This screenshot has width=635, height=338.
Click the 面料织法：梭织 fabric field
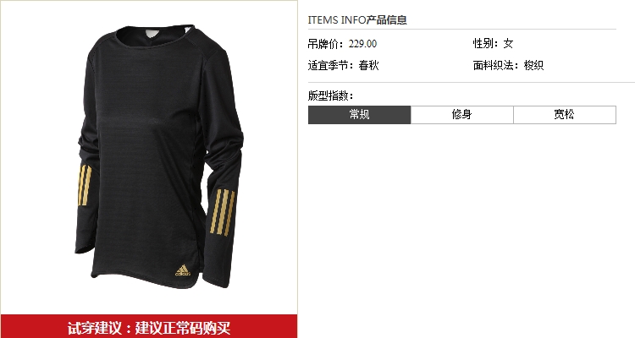pyautogui.click(x=508, y=65)
